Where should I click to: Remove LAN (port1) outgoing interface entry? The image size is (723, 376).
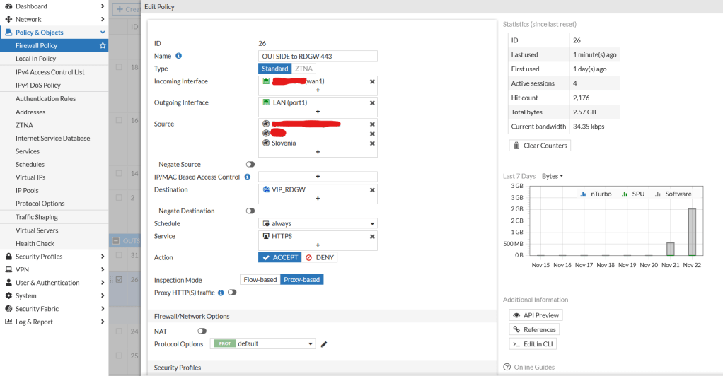(372, 102)
